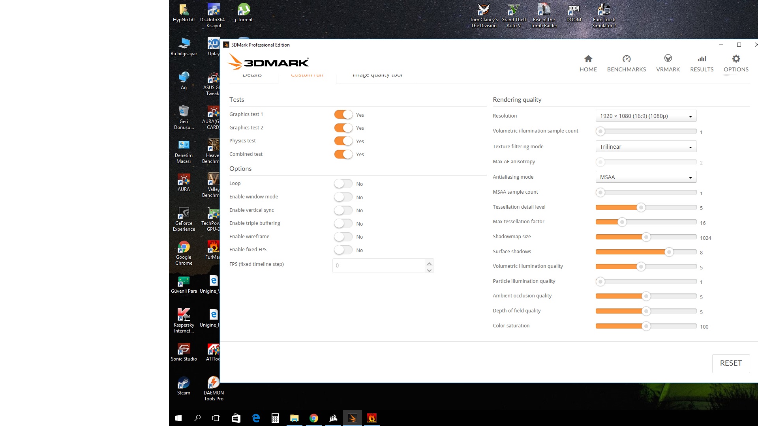Open the HOME section in 3DMark
758x426 pixels.
point(588,64)
